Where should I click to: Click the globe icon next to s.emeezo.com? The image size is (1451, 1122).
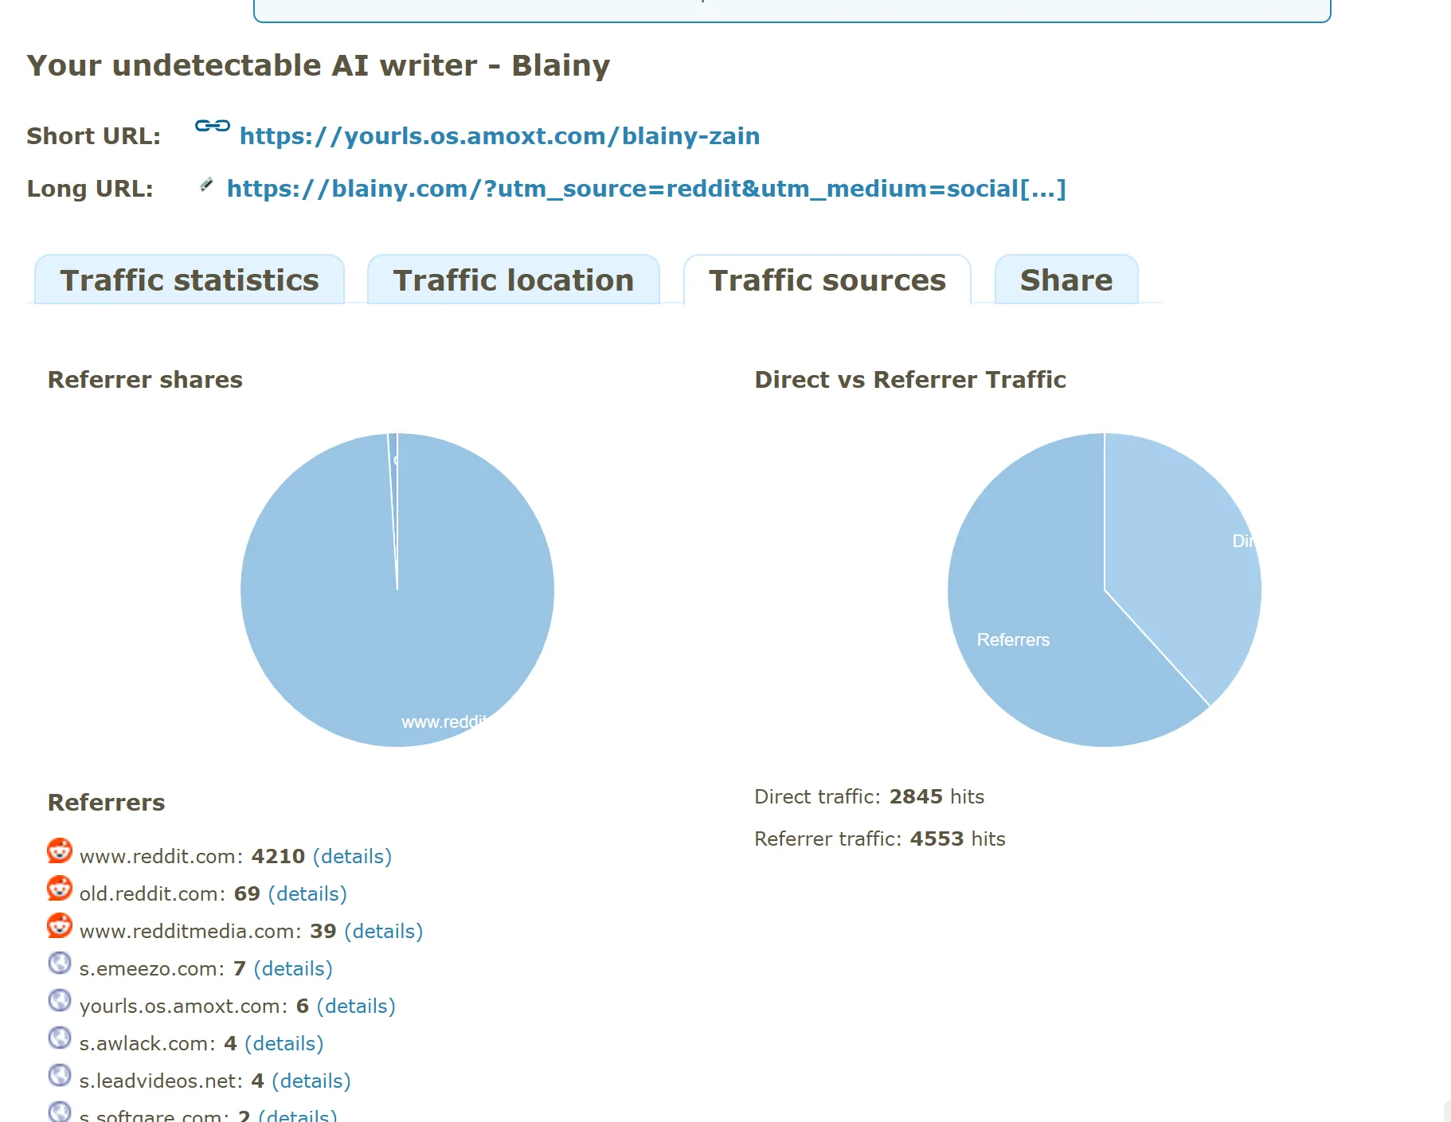pyautogui.click(x=60, y=963)
